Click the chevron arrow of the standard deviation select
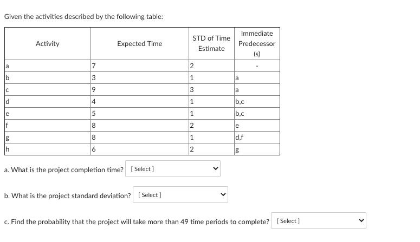The image size is (420, 242). coord(223,194)
